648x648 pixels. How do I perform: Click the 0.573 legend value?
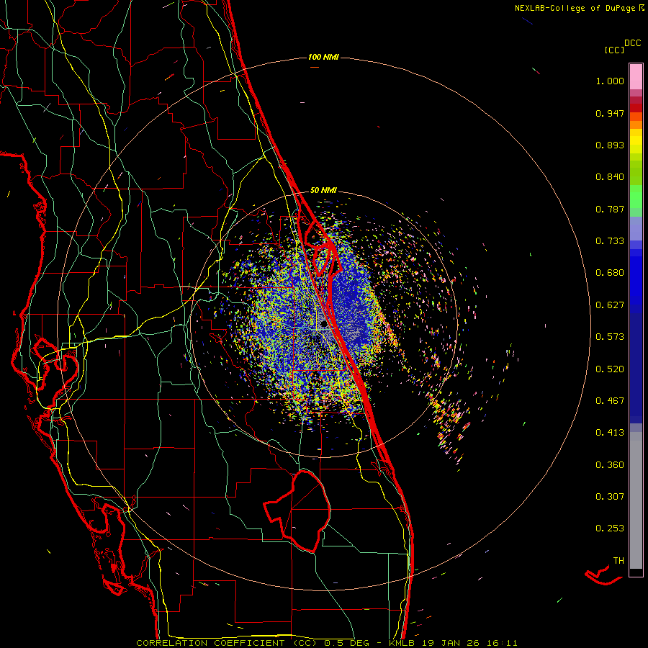coord(610,337)
